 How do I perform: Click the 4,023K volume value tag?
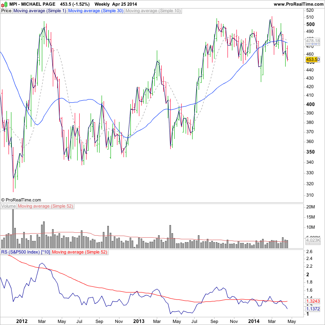(x=313, y=240)
